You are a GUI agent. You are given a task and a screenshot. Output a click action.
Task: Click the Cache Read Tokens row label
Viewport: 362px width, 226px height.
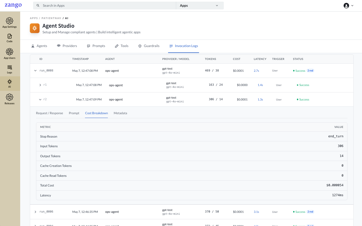click(53, 176)
